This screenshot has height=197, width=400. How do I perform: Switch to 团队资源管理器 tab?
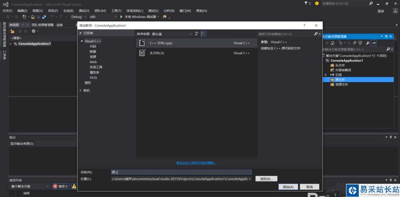point(47,25)
